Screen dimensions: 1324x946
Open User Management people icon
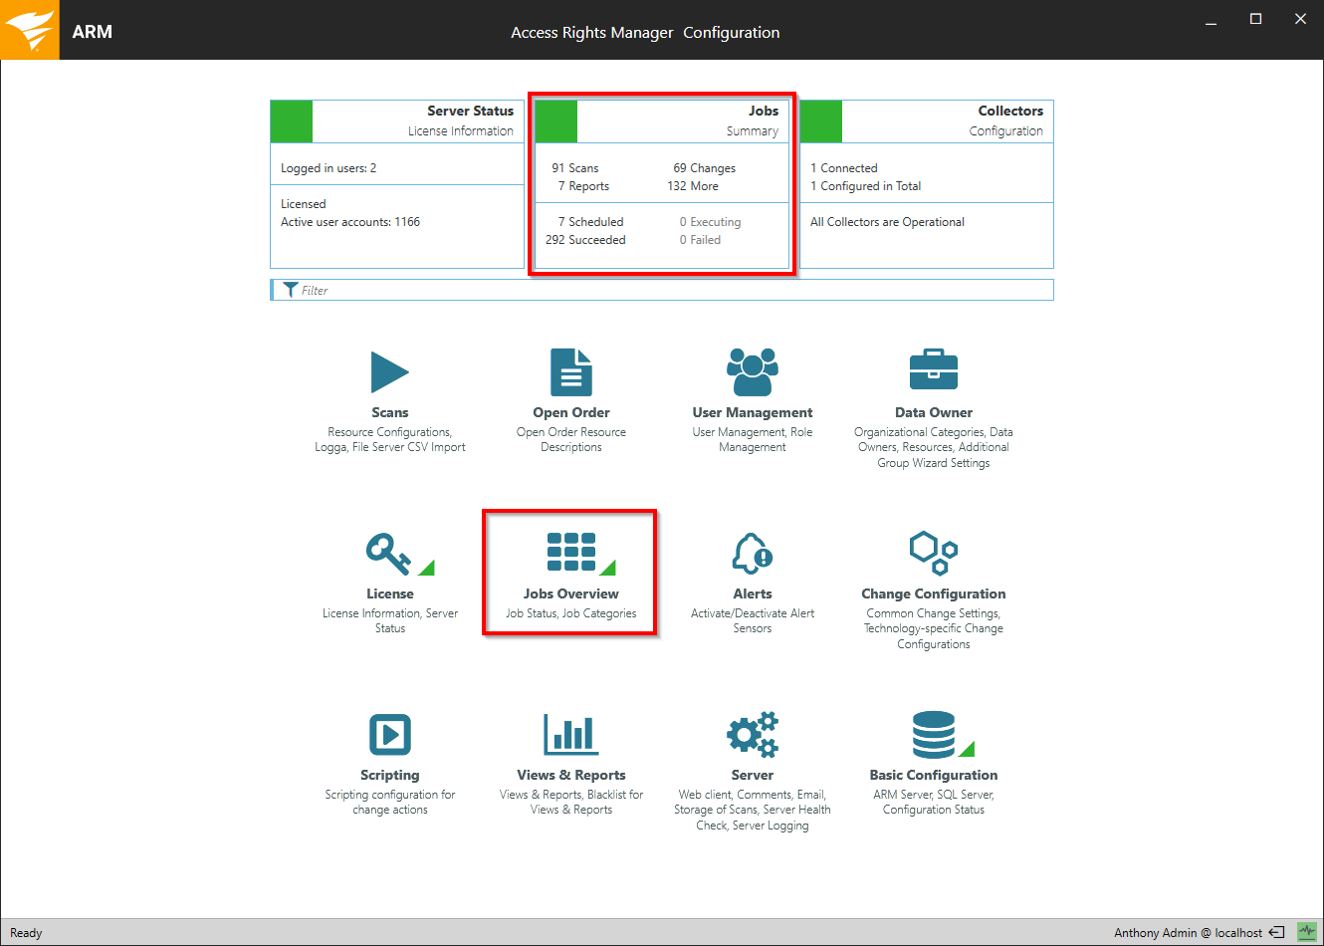tap(752, 373)
